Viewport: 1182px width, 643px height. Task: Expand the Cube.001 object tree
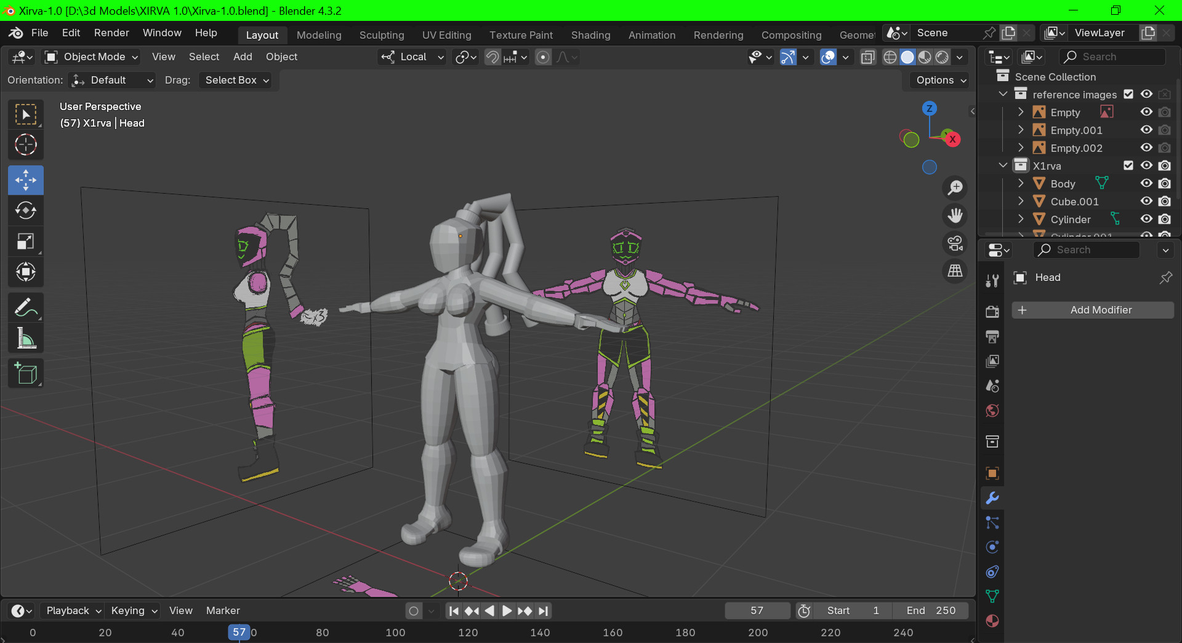click(1021, 201)
